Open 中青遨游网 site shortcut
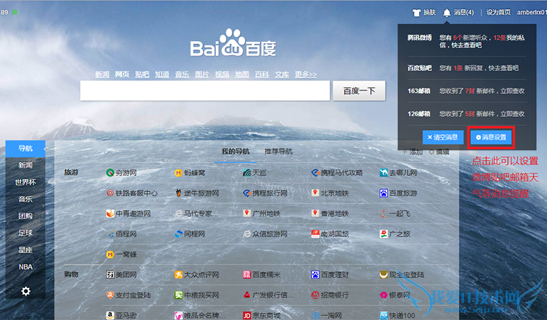Viewport: 547px width, 320px height. [128, 214]
